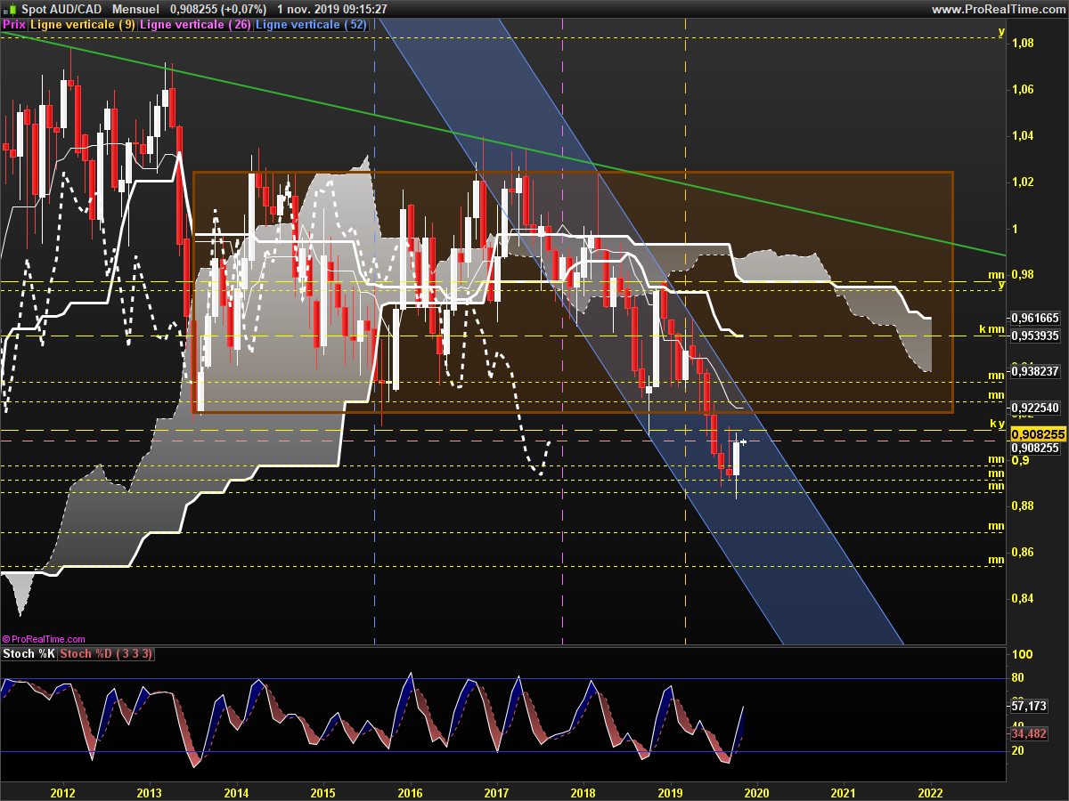Screen dimensions: 1069x801
Task: Click the 57,173 stochastic %K value tag
Action: pyautogui.click(x=1030, y=706)
